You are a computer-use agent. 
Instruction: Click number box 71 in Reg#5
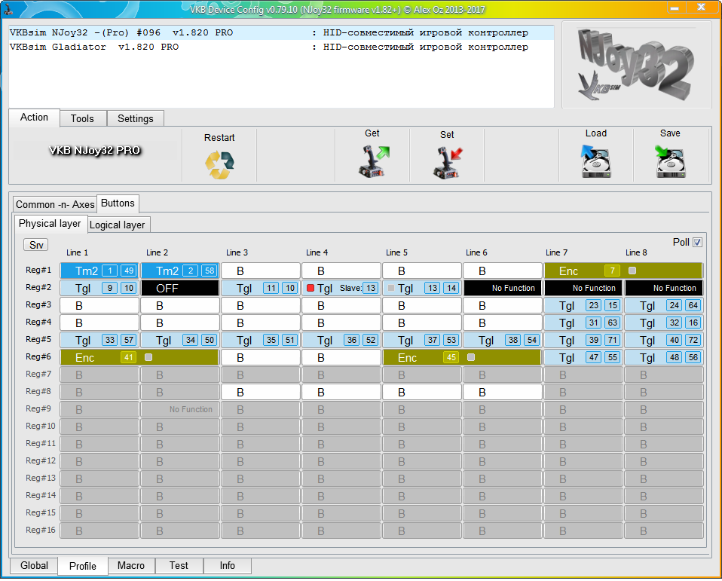pyautogui.click(x=613, y=340)
